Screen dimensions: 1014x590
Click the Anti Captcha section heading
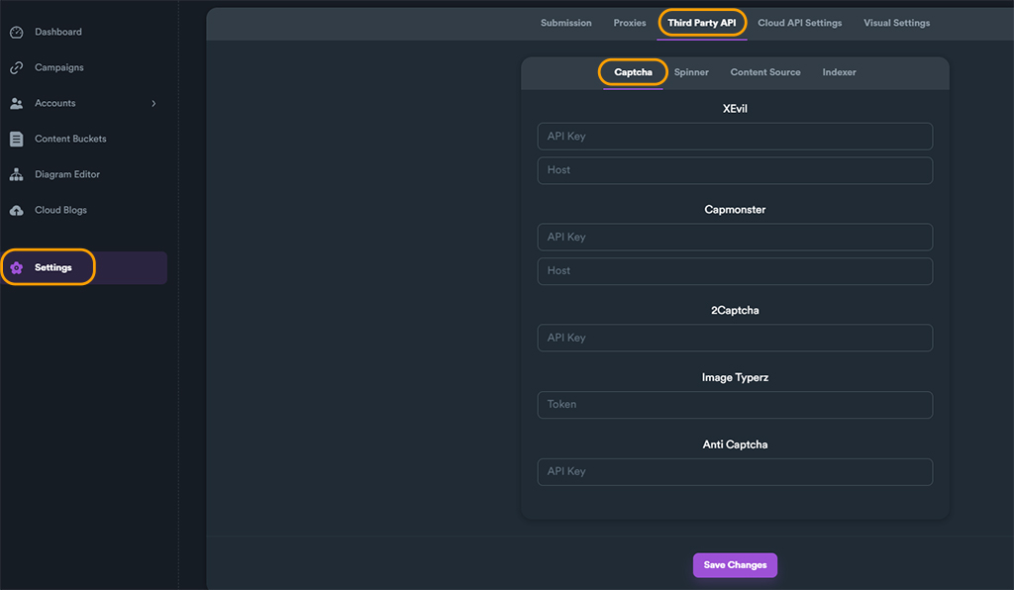pyautogui.click(x=735, y=444)
